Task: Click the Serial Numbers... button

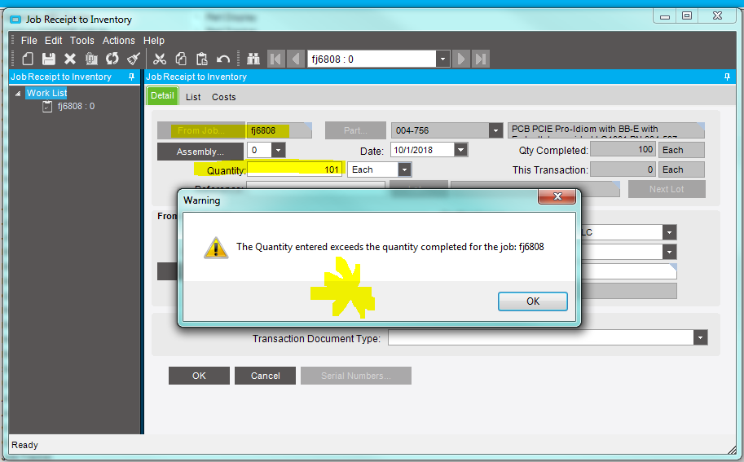Action: (356, 376)
